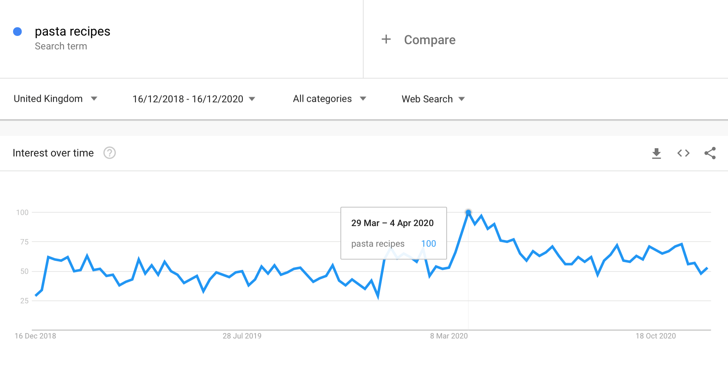Click the 8 Mar 2020 axis label
The height and width of the screenshot is (384, 728).
[449, 336]
